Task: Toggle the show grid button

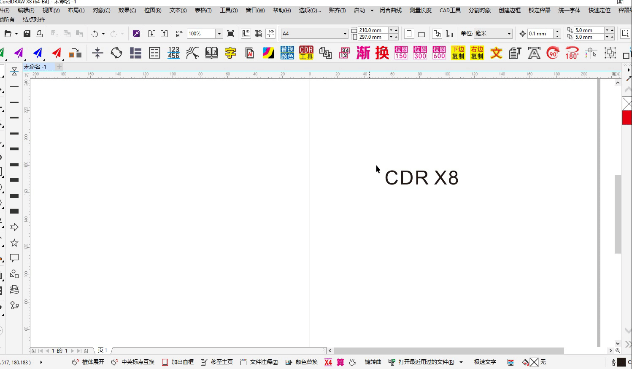Action: 258,34
